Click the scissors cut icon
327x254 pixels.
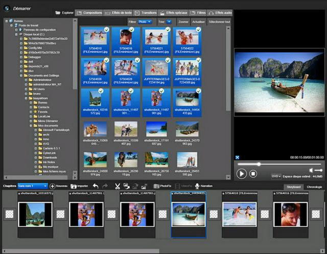pyautogui.click(x=118, y=186)
